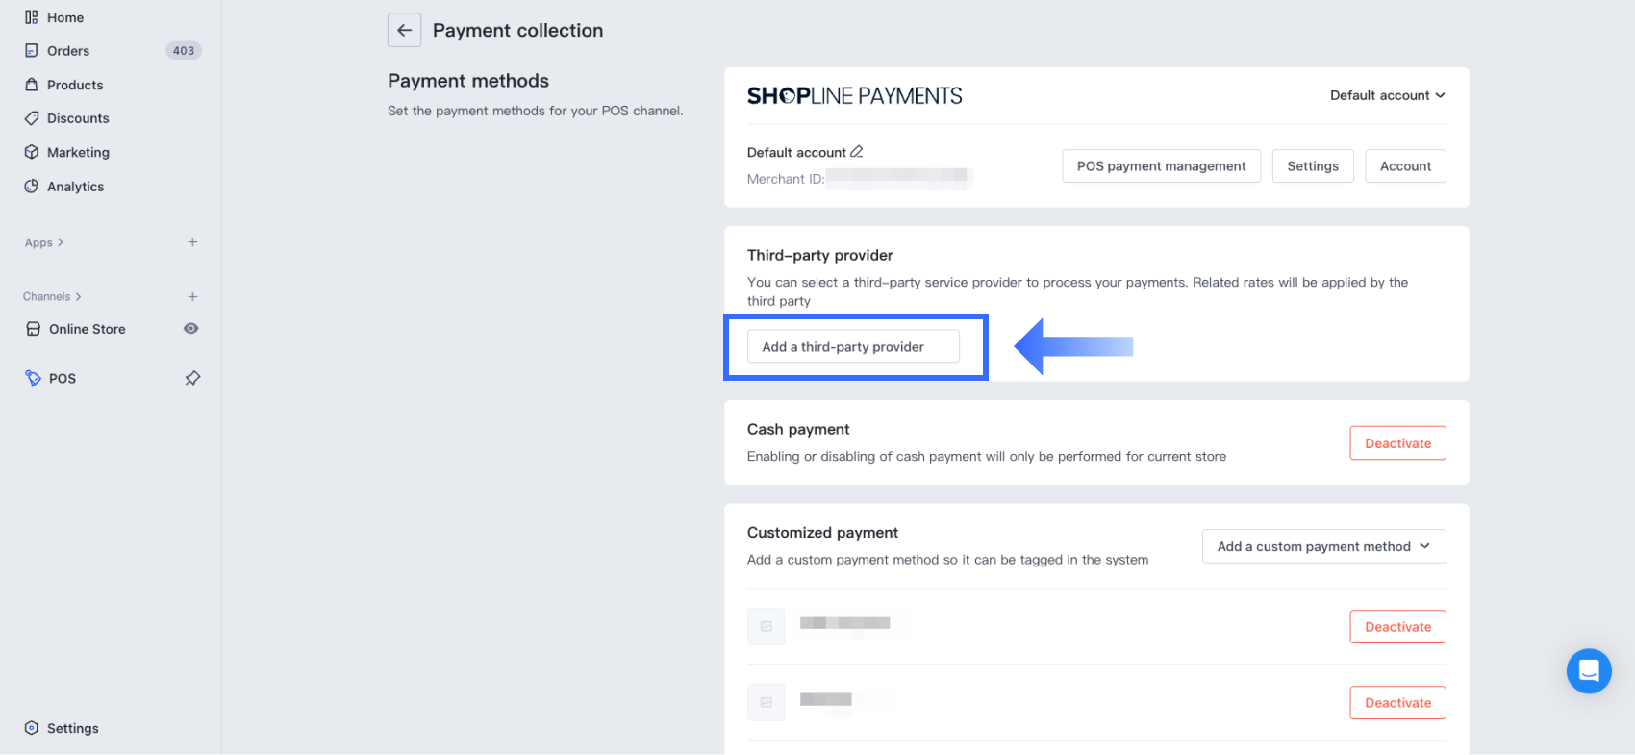Click the back arrow beside Payment collection
Image resolution: width=1635 pixels, height=755 pixels.
(x=404, y=31)
